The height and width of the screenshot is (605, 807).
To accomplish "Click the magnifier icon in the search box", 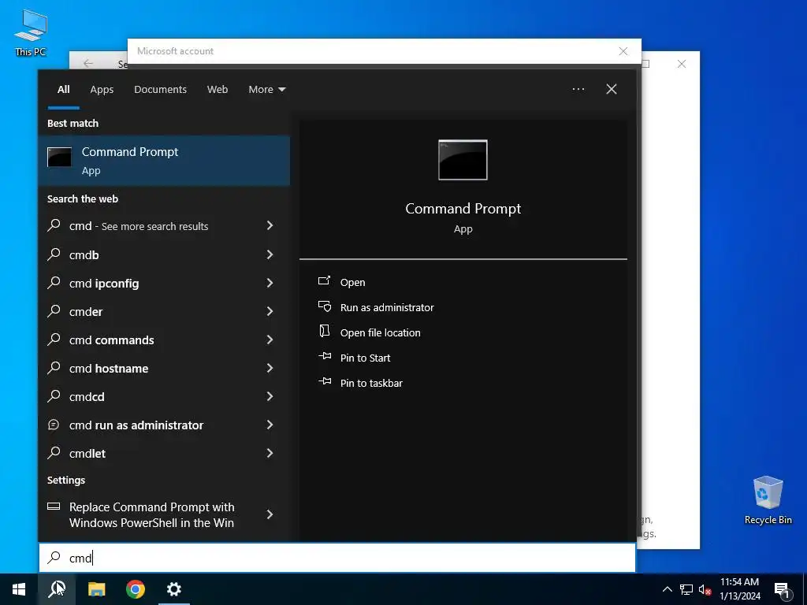I will [x=54, y=558].
